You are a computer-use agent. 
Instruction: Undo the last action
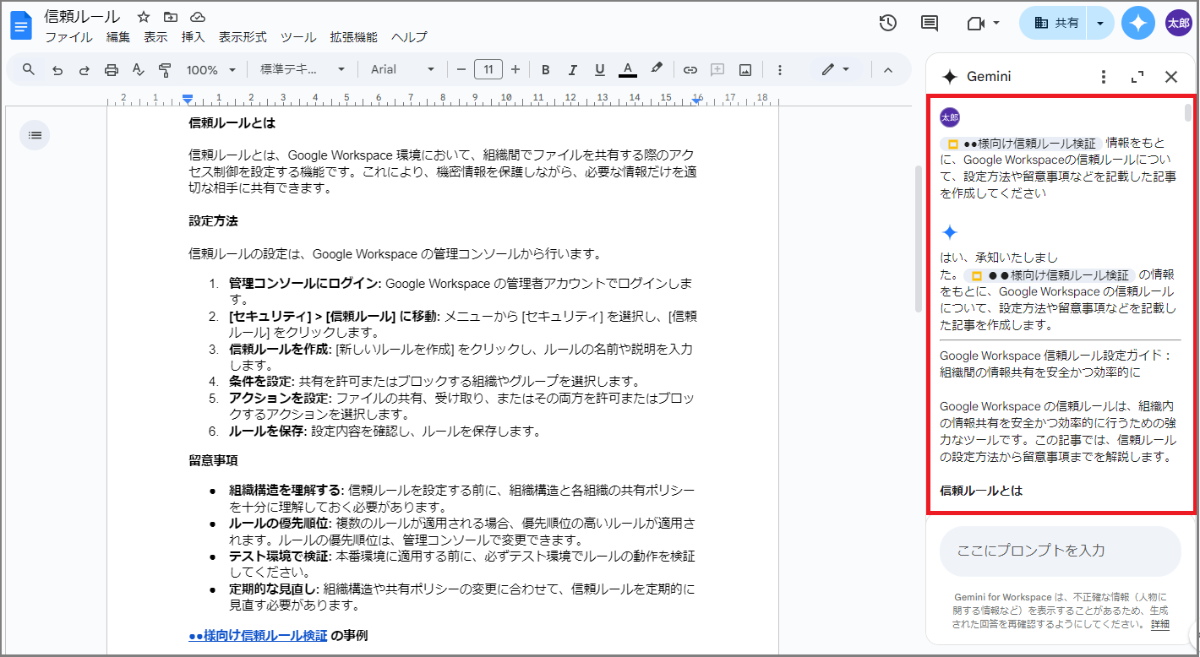pos(57,69)
